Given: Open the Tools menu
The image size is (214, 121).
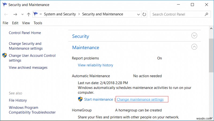Looking at the screenshot, I should click(x=38, y=23).
